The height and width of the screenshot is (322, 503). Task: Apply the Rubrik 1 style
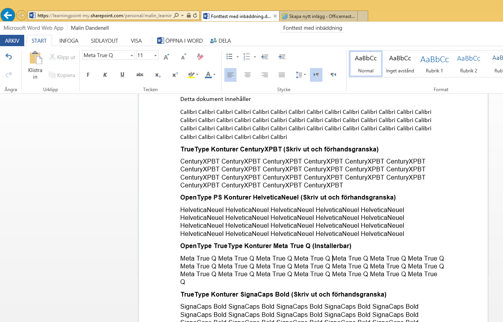[x=434, y=64]
